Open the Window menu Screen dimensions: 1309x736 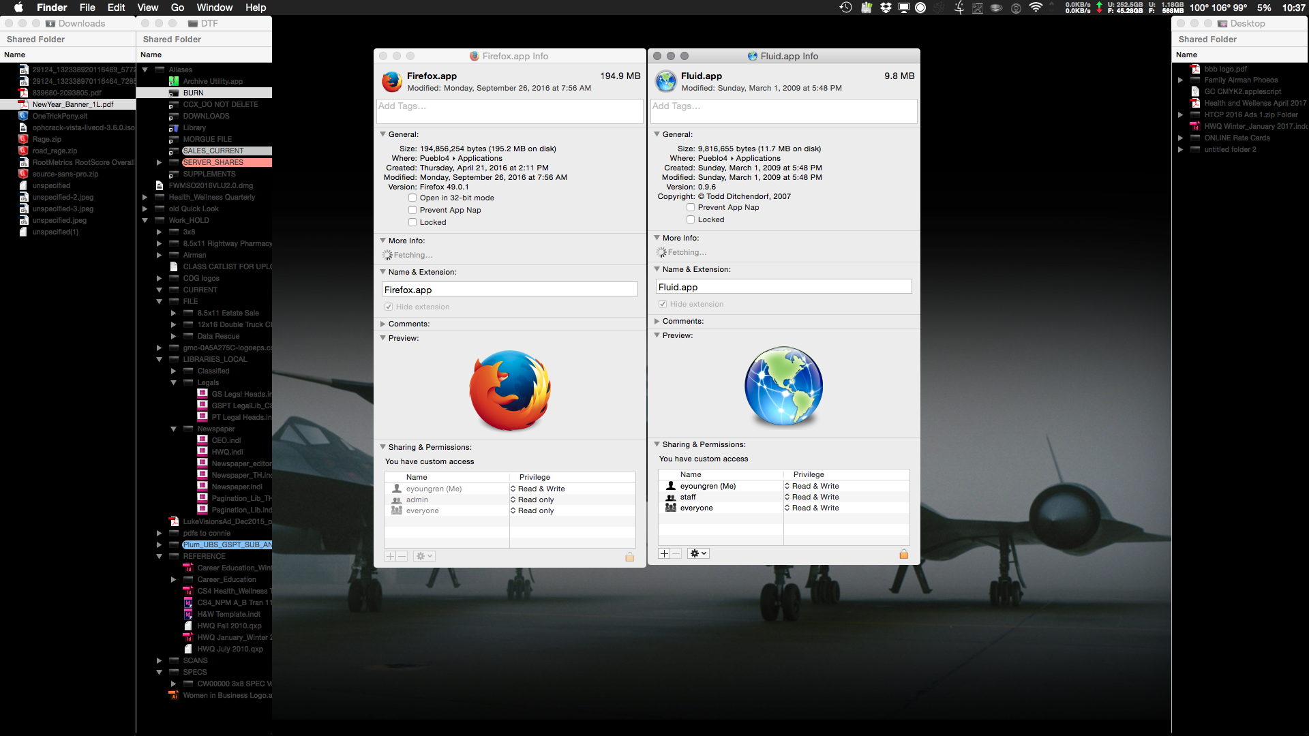pos(215,7)
